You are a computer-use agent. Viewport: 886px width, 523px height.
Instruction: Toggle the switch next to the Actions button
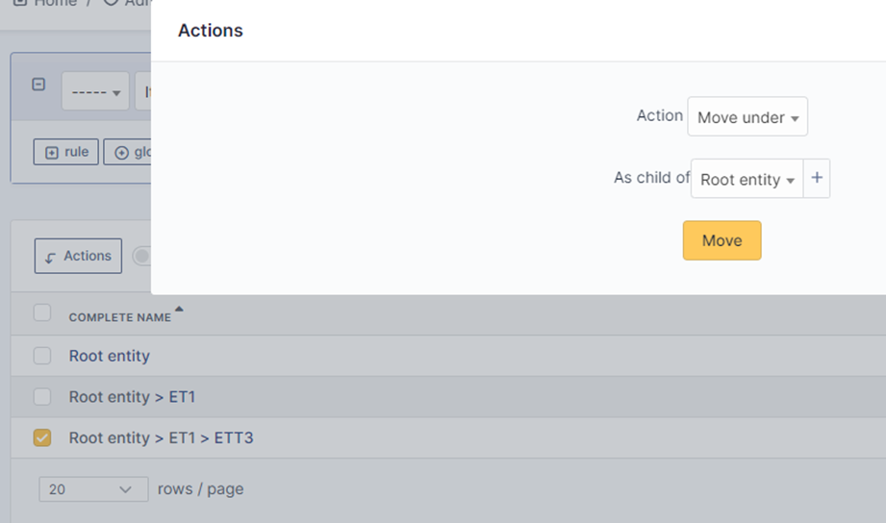pyautogui.click(x=141, y=256)
